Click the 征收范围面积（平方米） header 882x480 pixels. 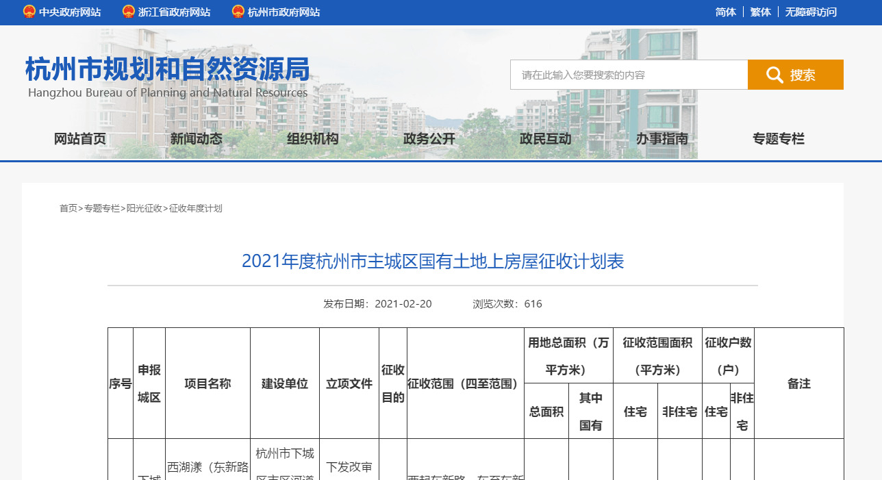tap(657, 356)
